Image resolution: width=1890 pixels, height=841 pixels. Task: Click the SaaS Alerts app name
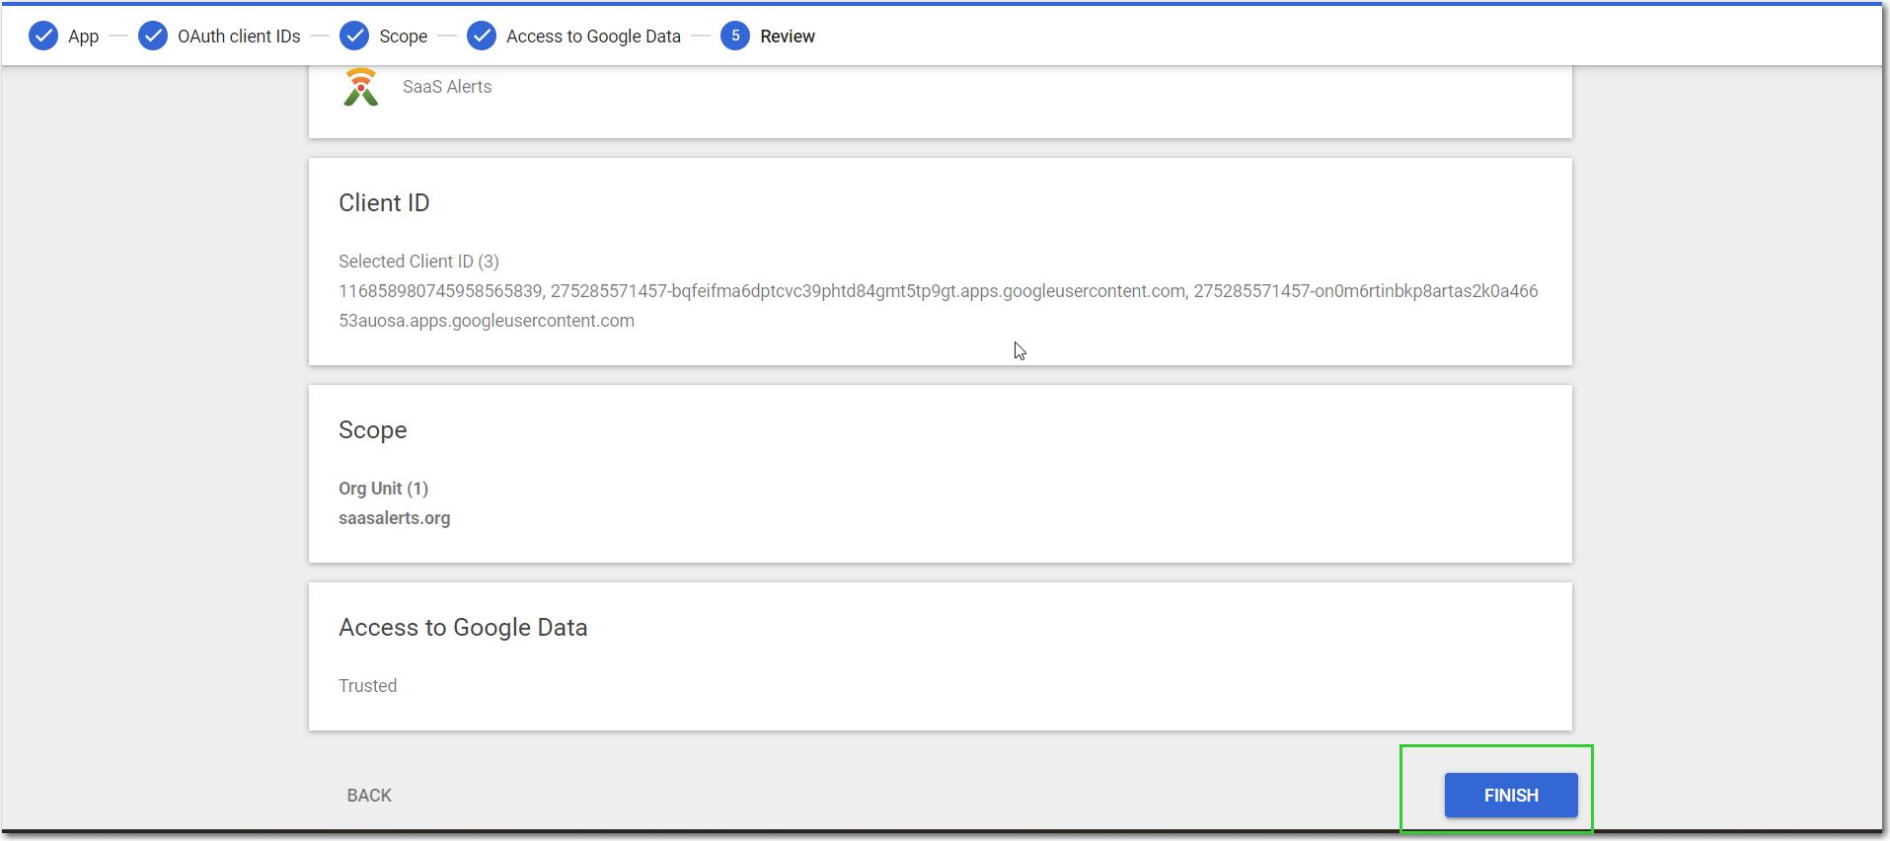click(x=447, y=87)
